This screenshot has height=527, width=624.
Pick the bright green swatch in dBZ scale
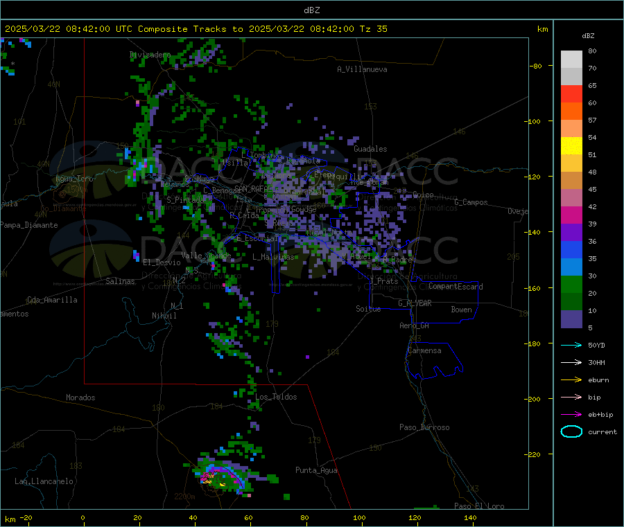tap(571, 284)
